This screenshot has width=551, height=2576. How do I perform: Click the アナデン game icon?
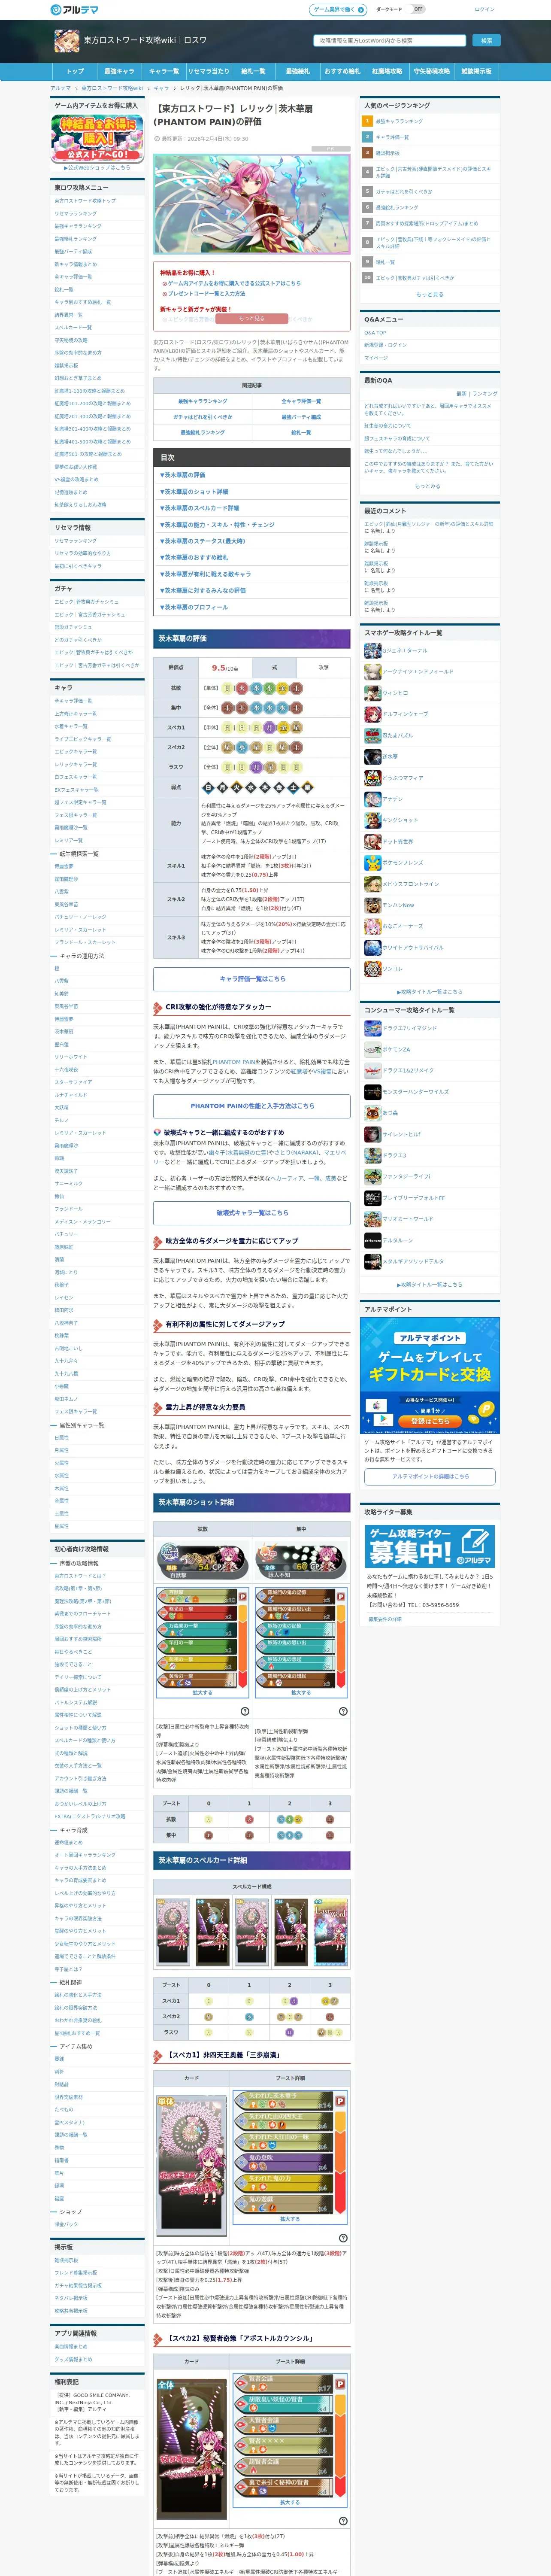click(x=372, y=799)
